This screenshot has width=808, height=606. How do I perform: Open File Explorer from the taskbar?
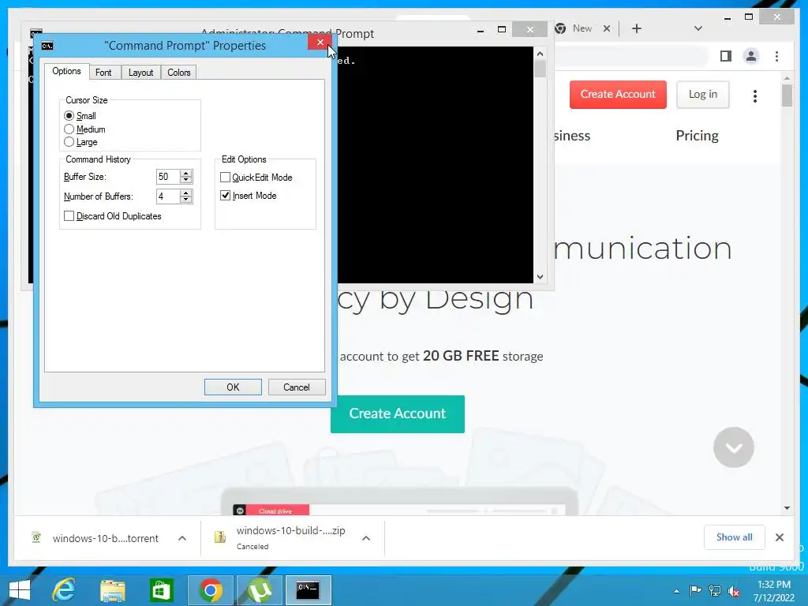pos(113,590)
